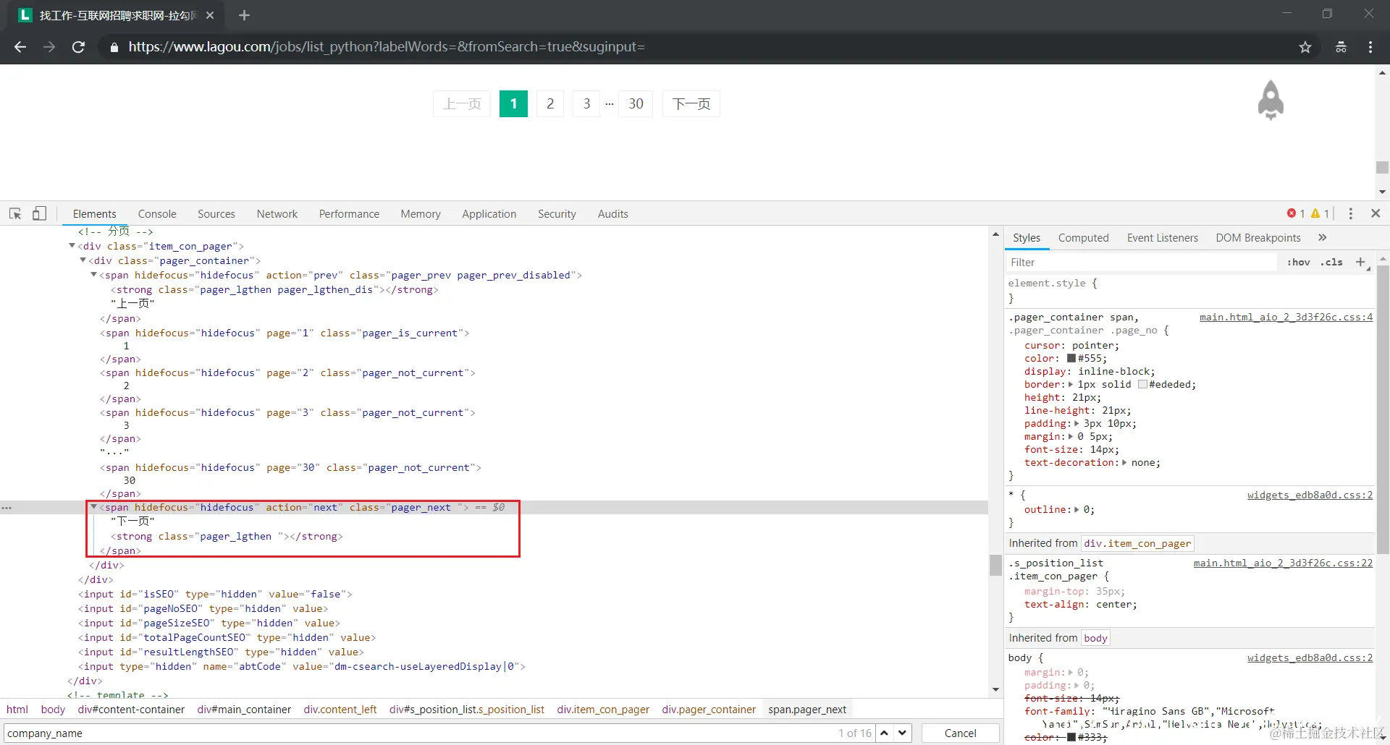Click the red error count indicator
The width and height of the screenshot is (1390, 745).
click(1296, 213)
